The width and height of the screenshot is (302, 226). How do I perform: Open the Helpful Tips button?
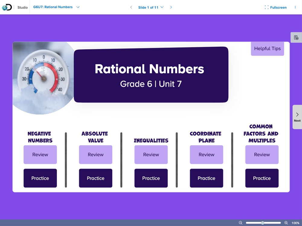pos(267,49)
